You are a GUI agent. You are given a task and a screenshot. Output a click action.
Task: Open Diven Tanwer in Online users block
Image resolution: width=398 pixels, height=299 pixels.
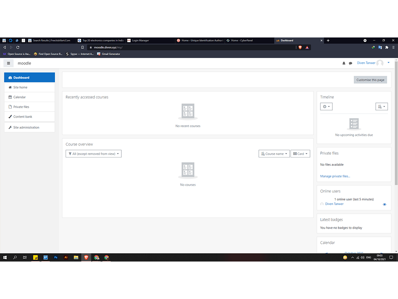point(334,204)
